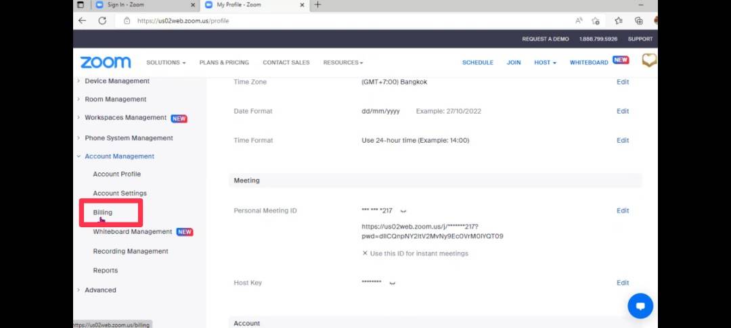Open the Support link
Screen dimensions: 731x328
coord(640,39)
